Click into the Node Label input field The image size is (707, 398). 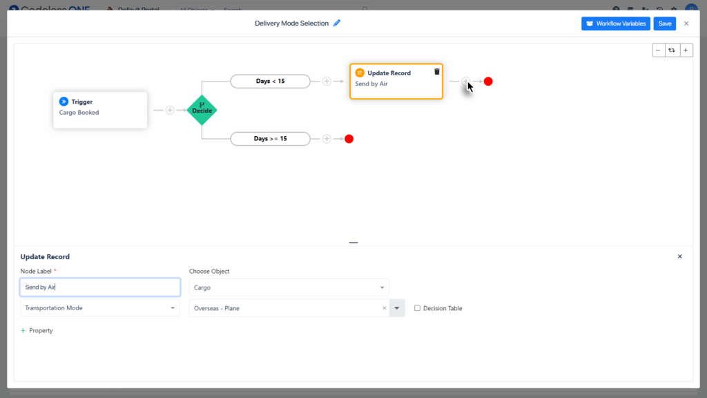(100, 287)
